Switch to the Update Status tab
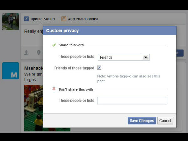 click(39, 19)
